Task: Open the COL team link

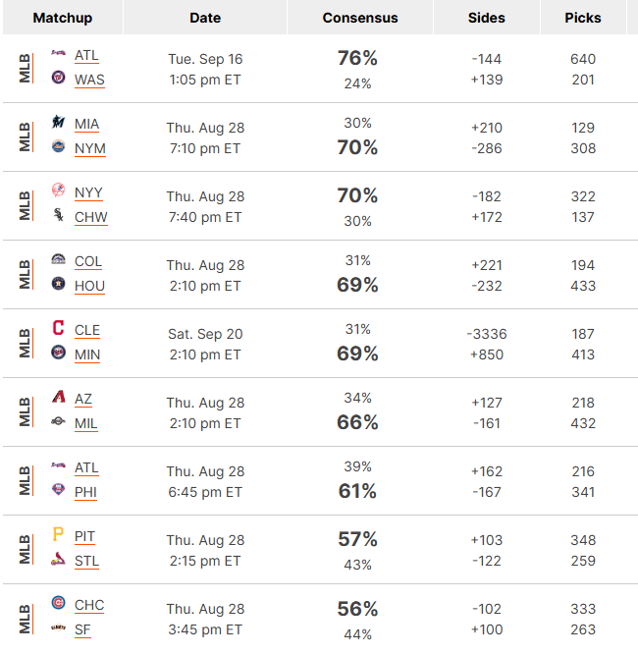Action: (x=88, y=261)
